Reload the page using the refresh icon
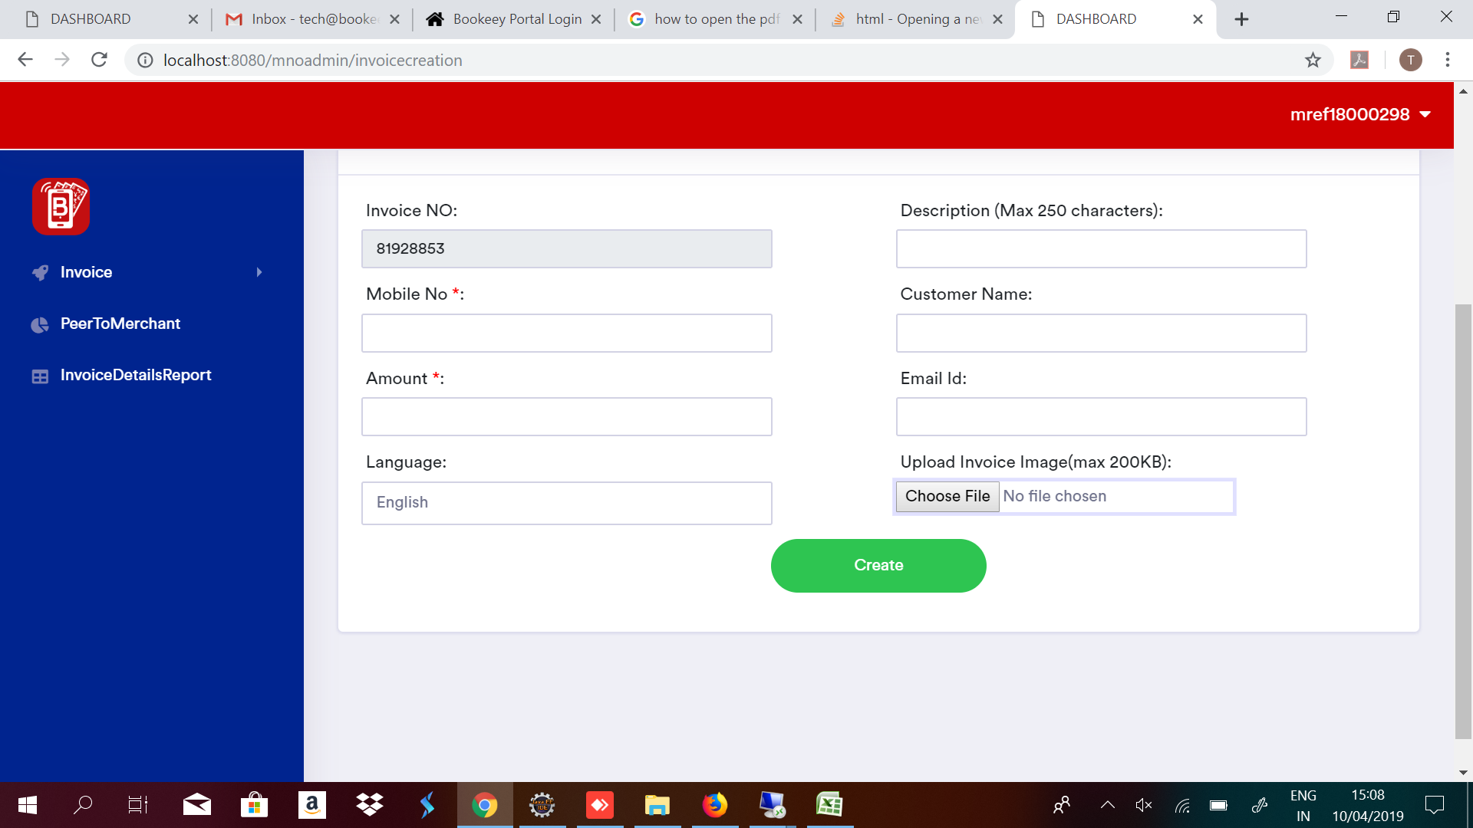The height and width of the screenshot is (828, 1473). 99,60
